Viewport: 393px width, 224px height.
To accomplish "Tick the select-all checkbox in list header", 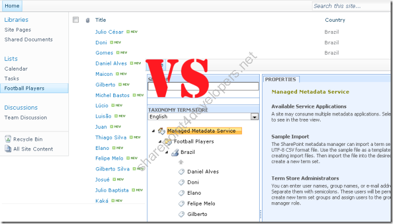I will [76, 20].
